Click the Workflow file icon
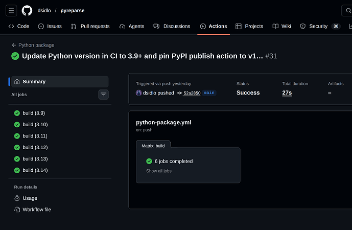Screen dimensions: 352x230 click(17, 210)
